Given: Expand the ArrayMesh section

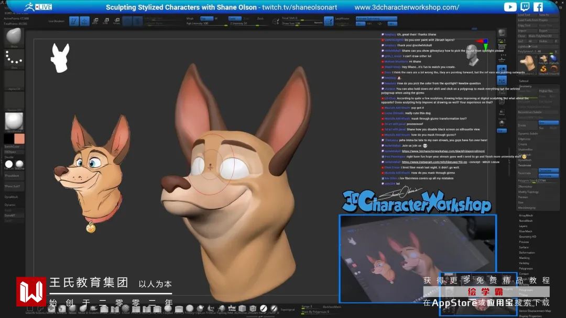Looking at the screenshot, I should coord(526,215).
